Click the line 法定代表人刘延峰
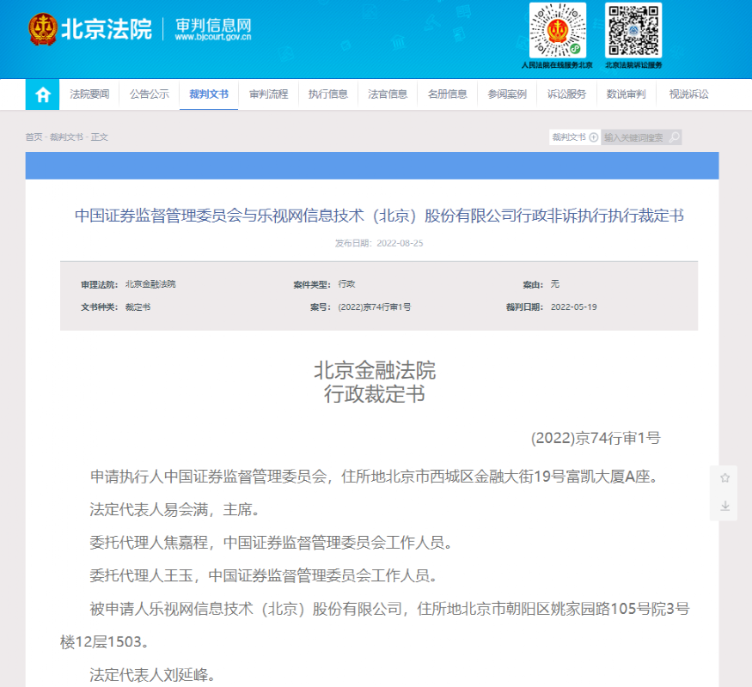The width and height of the screenshot is (752, 687). click(x=152, y=675)
